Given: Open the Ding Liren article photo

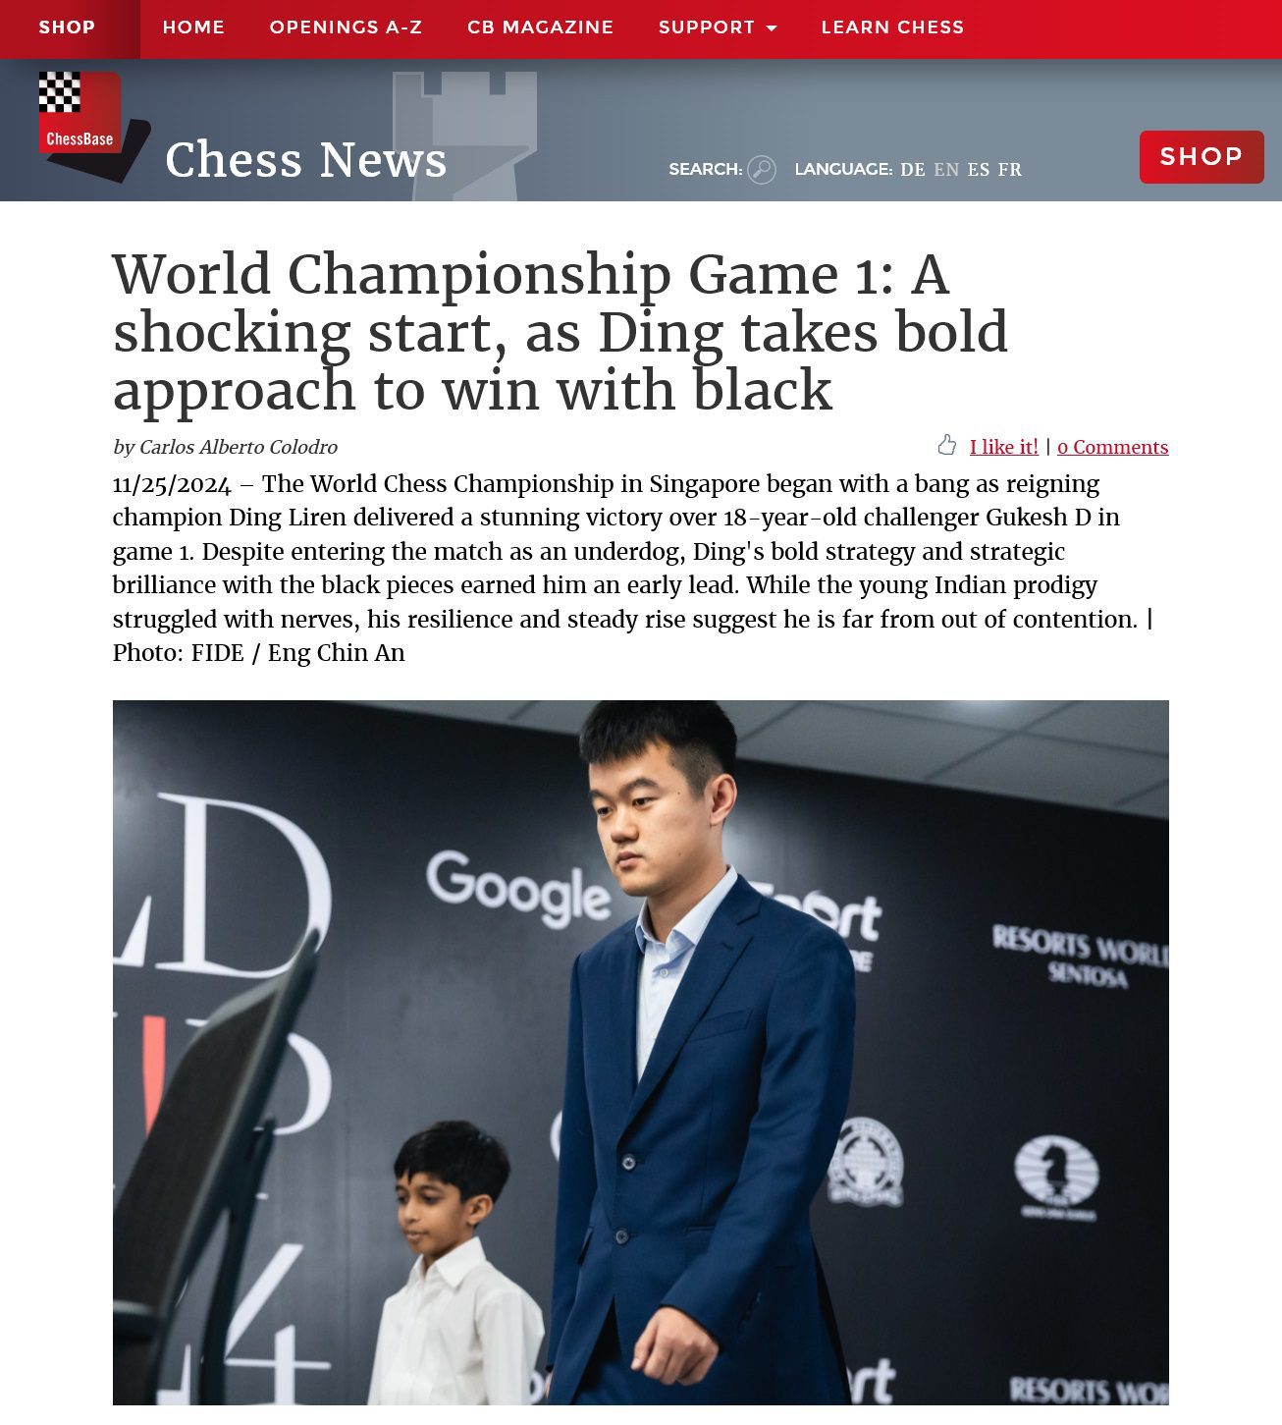Looking at the screenshot, I should (641, 1052).
